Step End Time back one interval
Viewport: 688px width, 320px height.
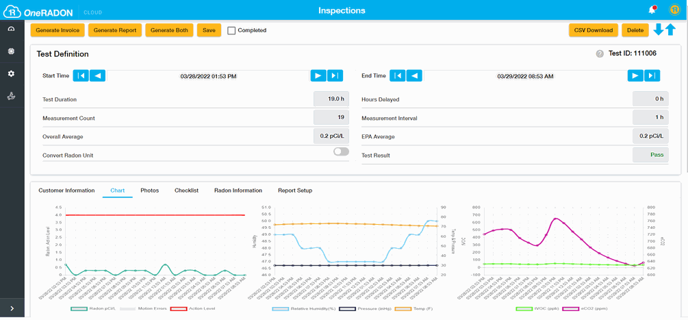[414, 75]
